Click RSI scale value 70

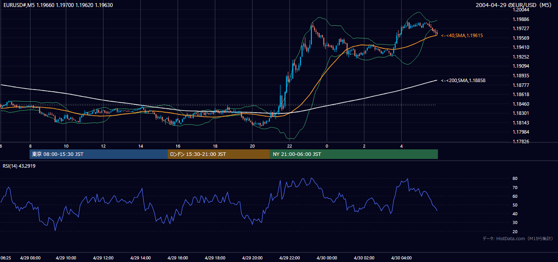click(x=515, y=187)
